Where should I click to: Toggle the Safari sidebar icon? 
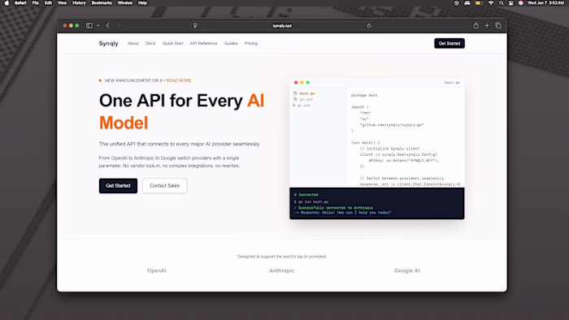(89, 25)
